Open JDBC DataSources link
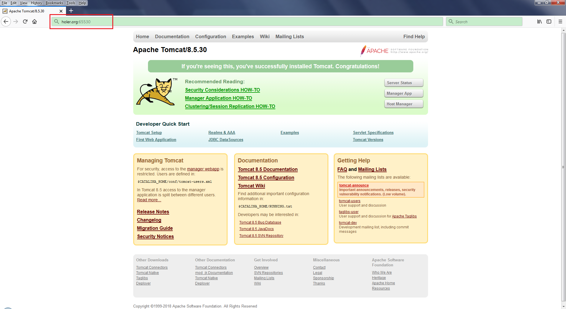This screenshot has width=566, height=309. click(226, 140)
